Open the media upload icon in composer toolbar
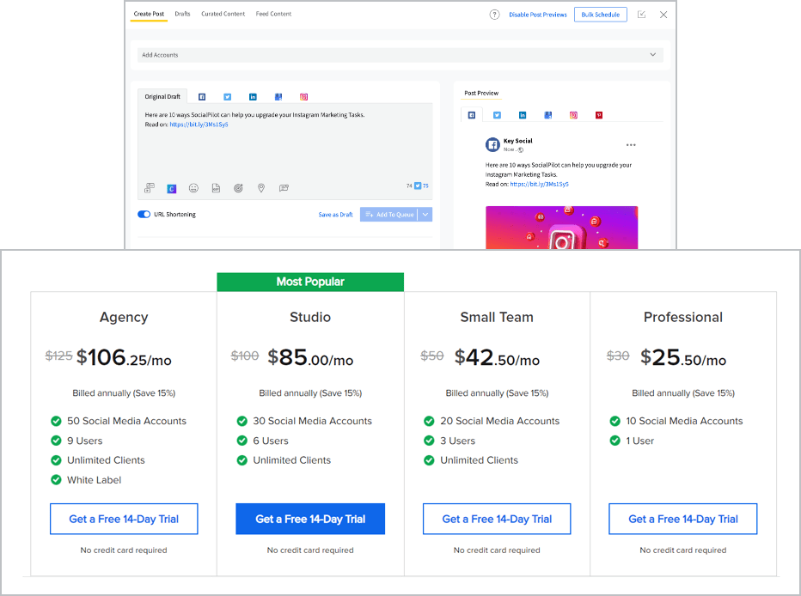The height and width of the screenshot is (596, 801). [x=150, y=188]
